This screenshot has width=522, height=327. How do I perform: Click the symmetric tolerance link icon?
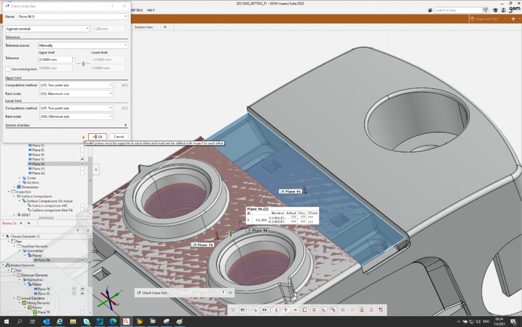point(84,64)
